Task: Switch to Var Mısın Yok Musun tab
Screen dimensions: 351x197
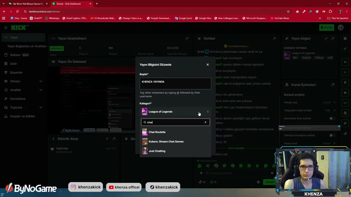Action: [x=28, y=4]
